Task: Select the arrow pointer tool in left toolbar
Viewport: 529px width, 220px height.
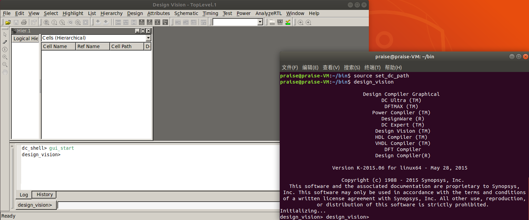Action: [5, 34]
